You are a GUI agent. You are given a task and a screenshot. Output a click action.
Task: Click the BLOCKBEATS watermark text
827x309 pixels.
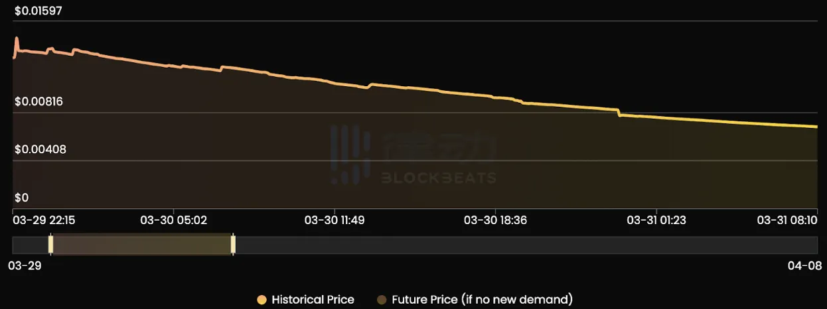(x=438, y=178)
